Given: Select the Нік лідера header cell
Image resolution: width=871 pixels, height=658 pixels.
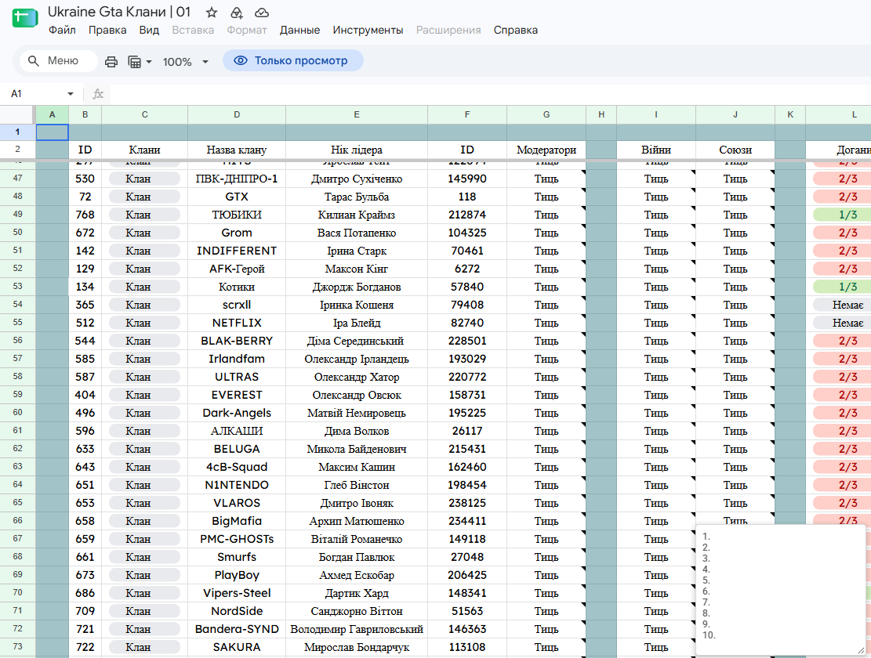Looking at the screenshot, I should (357, 150).
